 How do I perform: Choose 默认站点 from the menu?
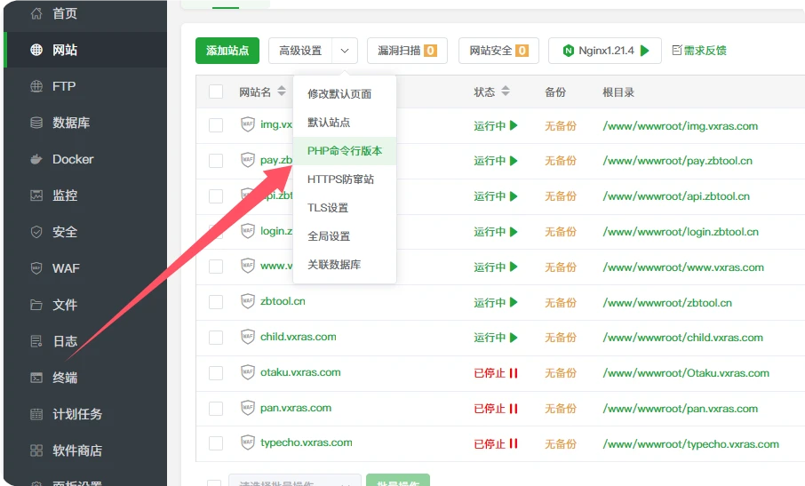tap(345, 122)
